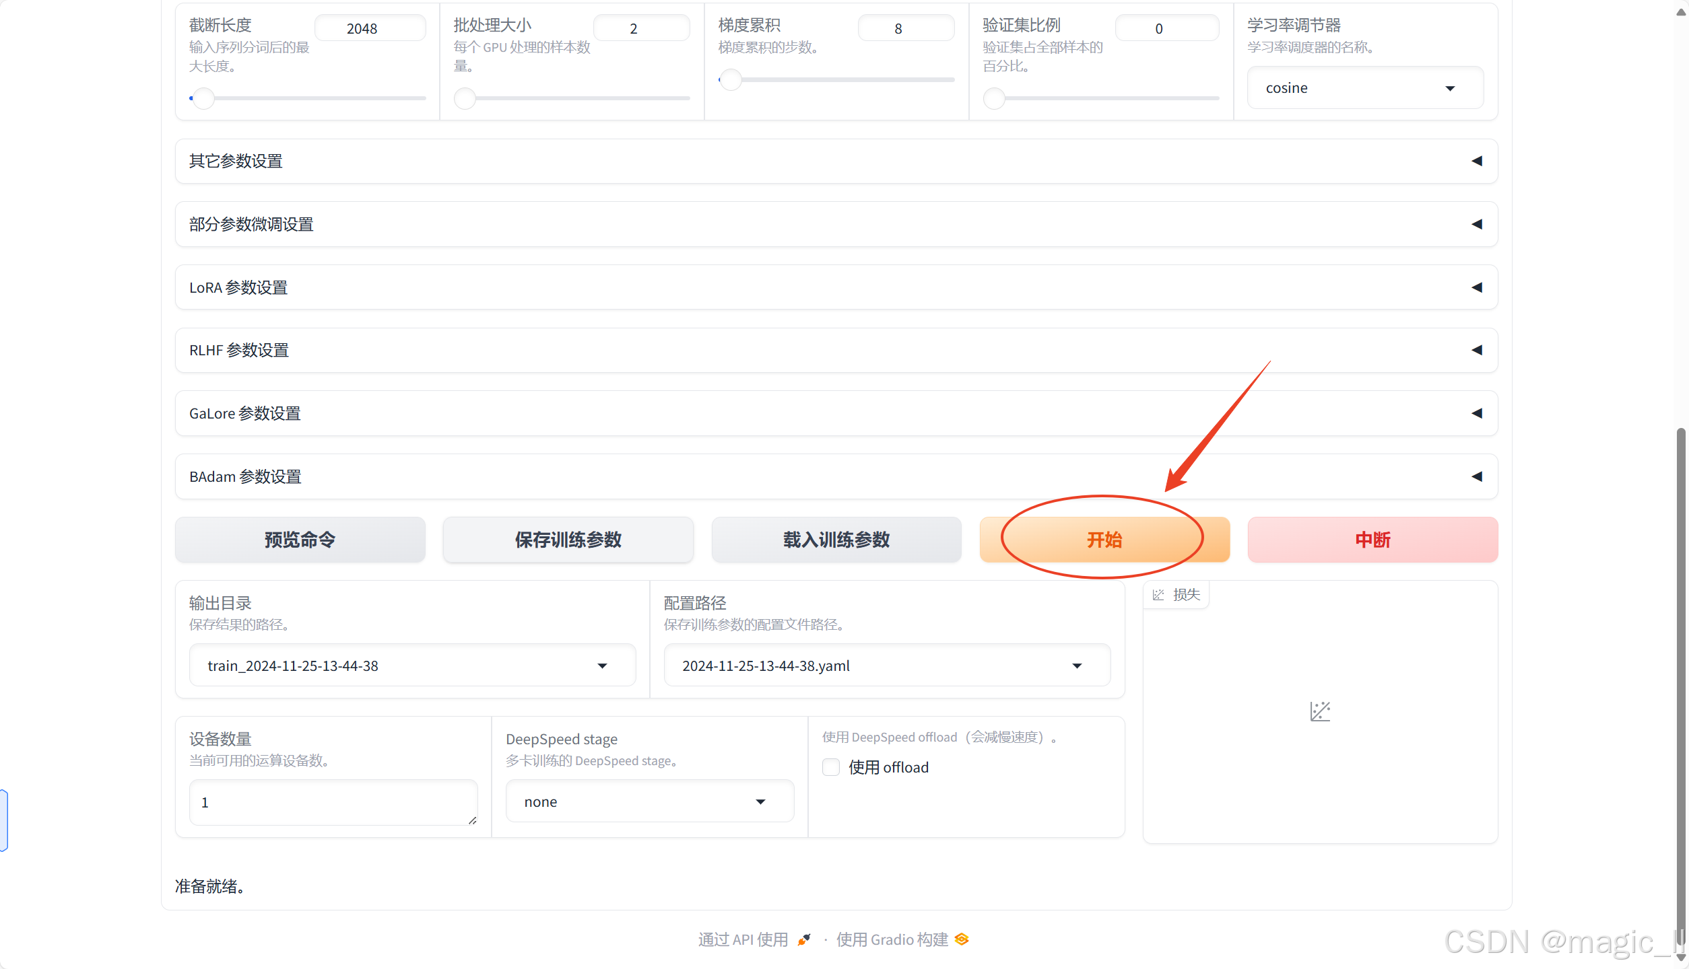Enable the 使用 offload checkbox
The width and height of the screenshot is (1689, 969).
(831, 767)
